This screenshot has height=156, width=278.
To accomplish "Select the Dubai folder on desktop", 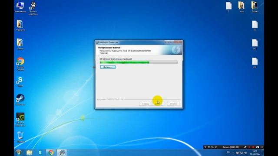I will tap(255, 7).
